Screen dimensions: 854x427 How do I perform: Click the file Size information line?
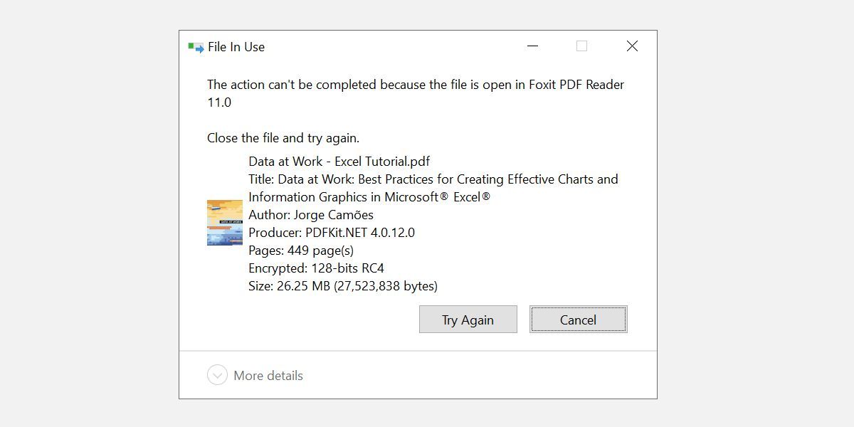[x=342, y=285]
